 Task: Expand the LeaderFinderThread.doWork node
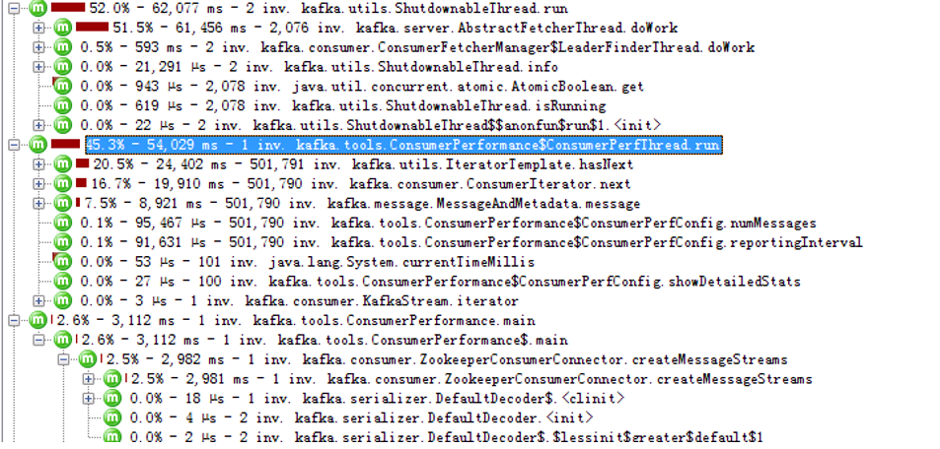pyautogui.click(x=39, y=47)
